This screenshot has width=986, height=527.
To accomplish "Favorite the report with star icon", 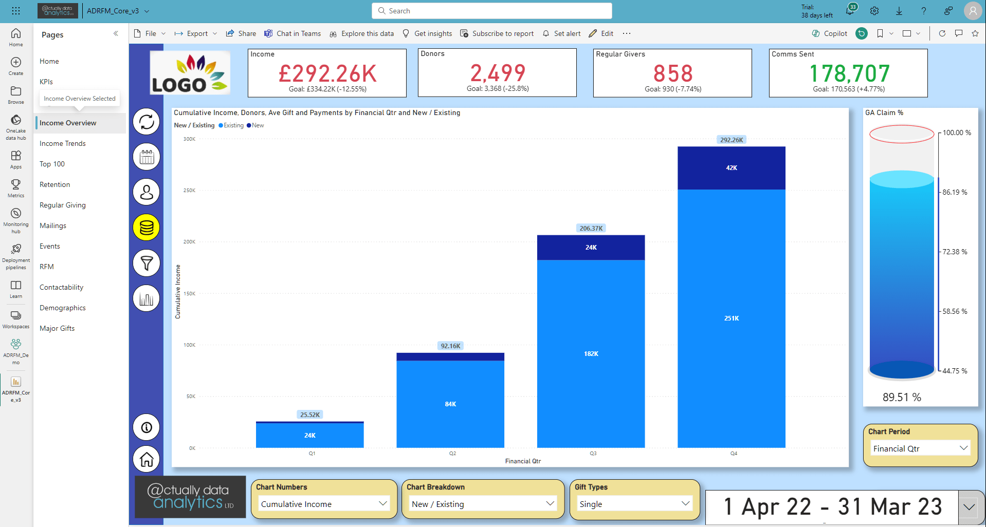I will coord(975,33).
